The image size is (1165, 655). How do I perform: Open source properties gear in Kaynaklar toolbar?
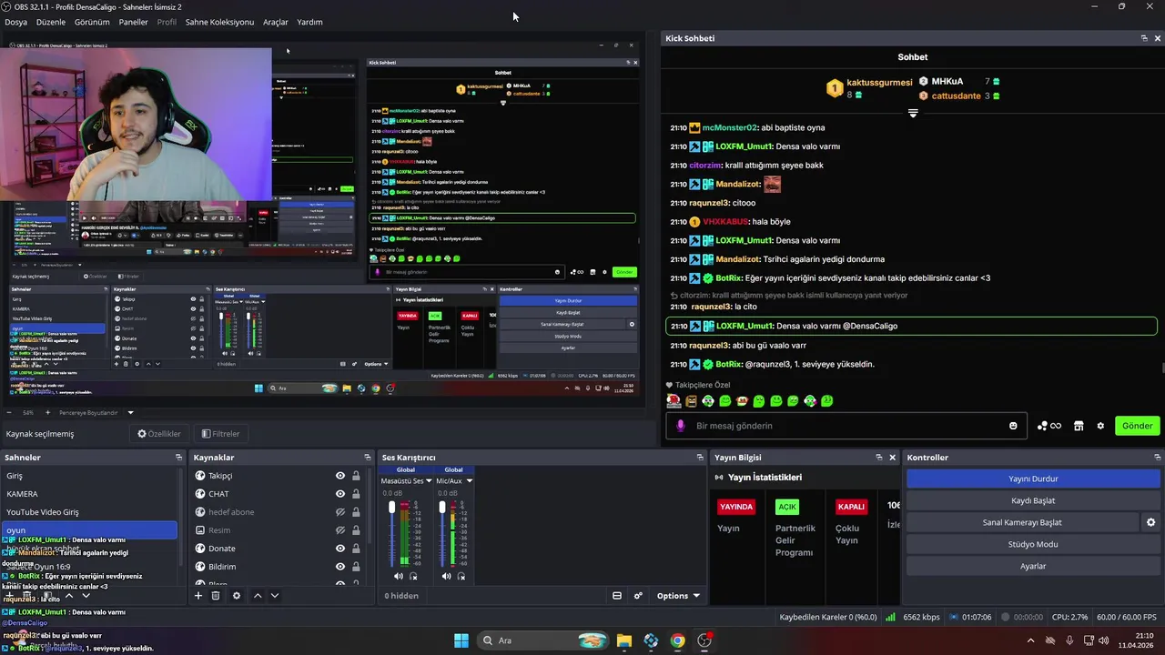pos(237,596)
